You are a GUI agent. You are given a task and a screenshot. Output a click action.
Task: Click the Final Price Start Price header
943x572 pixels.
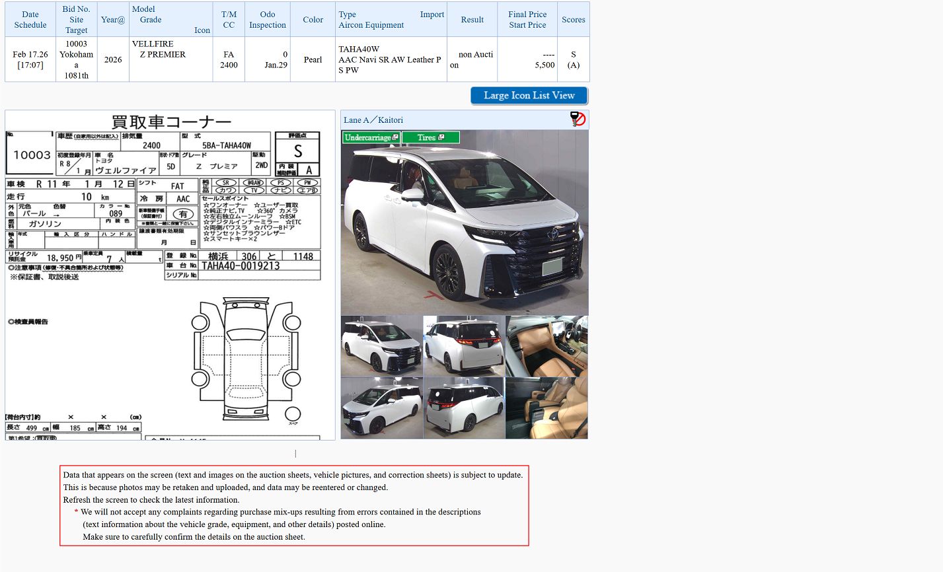click(x=527, y=20)
